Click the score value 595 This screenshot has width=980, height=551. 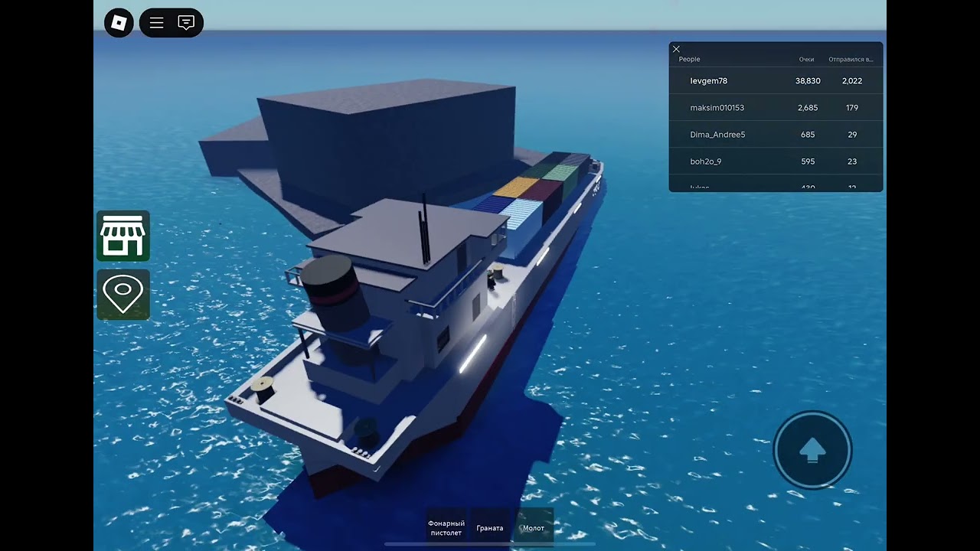[808, 161]
